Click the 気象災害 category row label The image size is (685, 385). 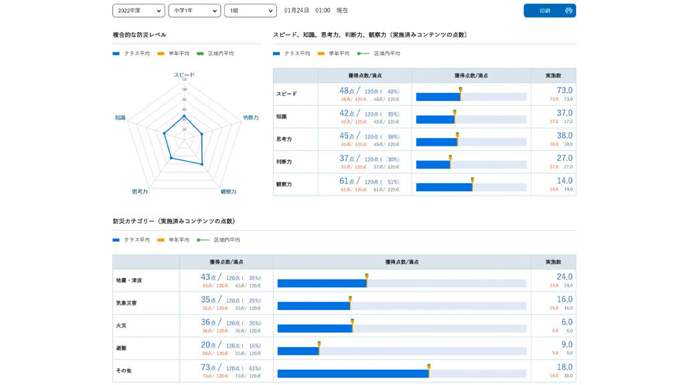click(x=126, y=303)
